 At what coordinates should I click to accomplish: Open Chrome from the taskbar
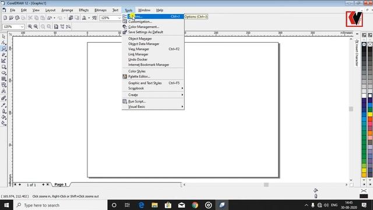[x=195, y=205]
